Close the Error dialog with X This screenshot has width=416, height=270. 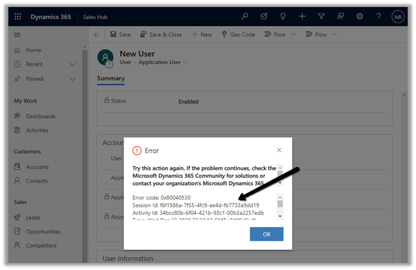pyautogui.click(x=279, y=151)
